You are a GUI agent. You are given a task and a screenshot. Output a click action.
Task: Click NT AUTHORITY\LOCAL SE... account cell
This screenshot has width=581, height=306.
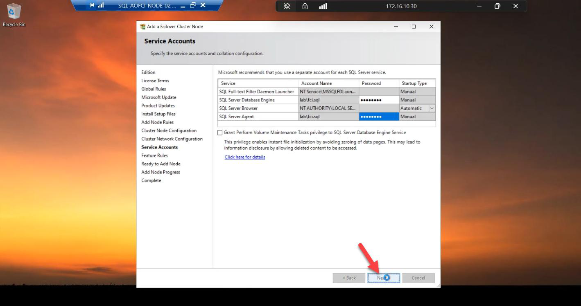(329, 108)
